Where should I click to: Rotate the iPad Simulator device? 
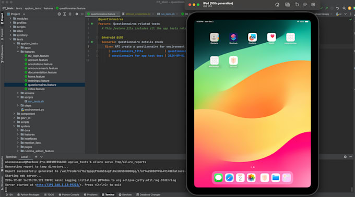click(x=297, y=5)
